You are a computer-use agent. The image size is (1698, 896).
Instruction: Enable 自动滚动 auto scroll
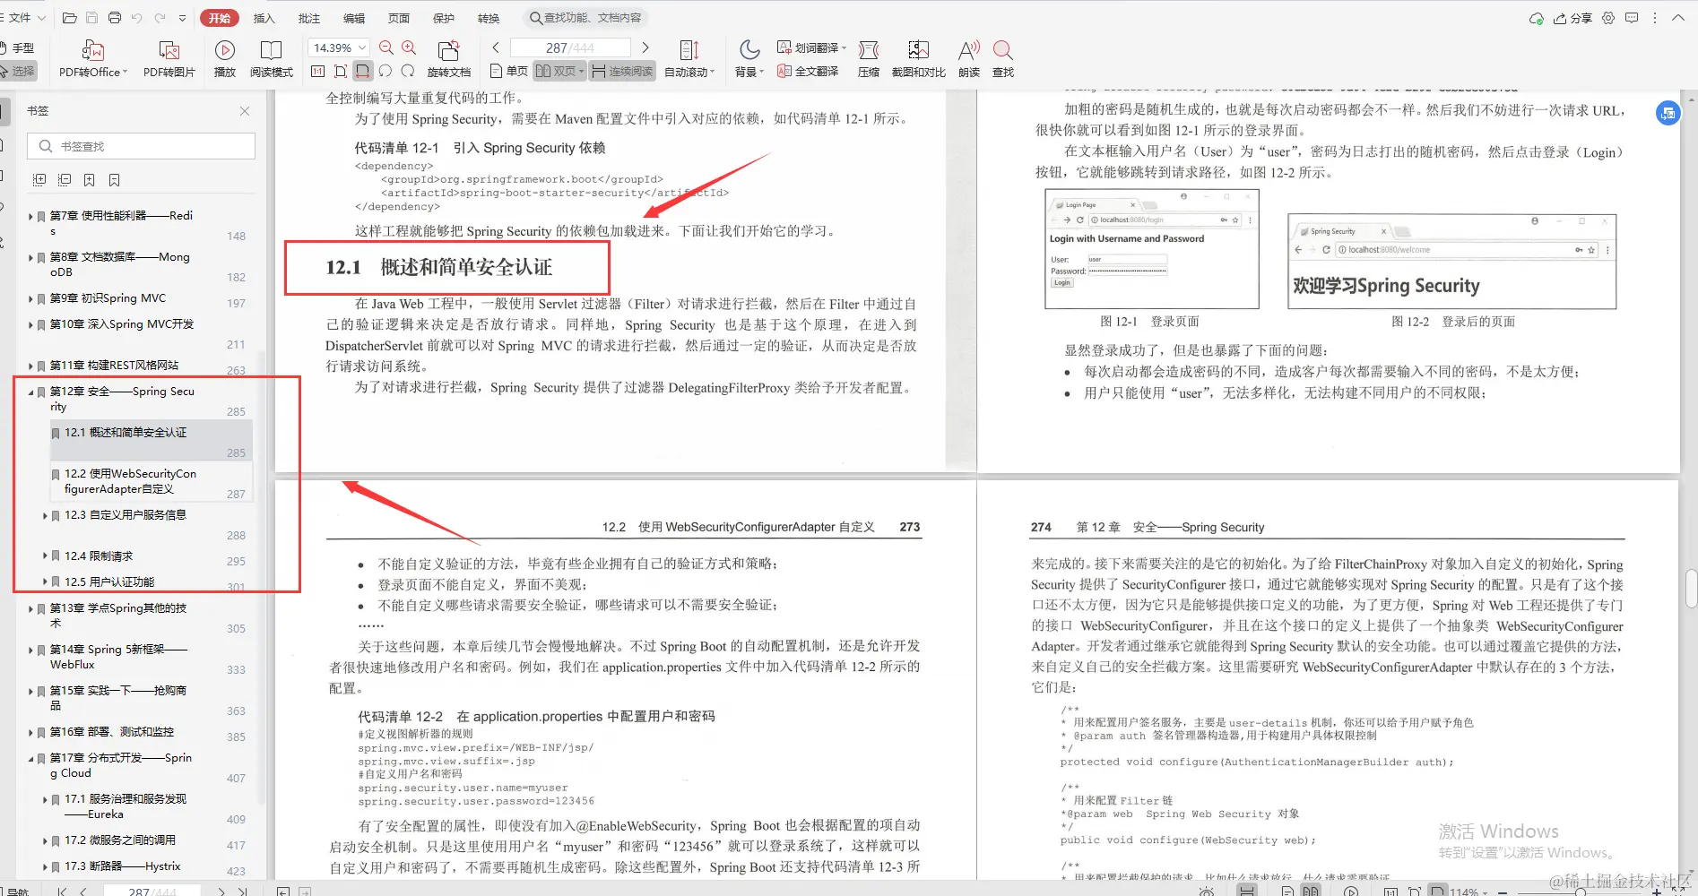pos(687,71)
